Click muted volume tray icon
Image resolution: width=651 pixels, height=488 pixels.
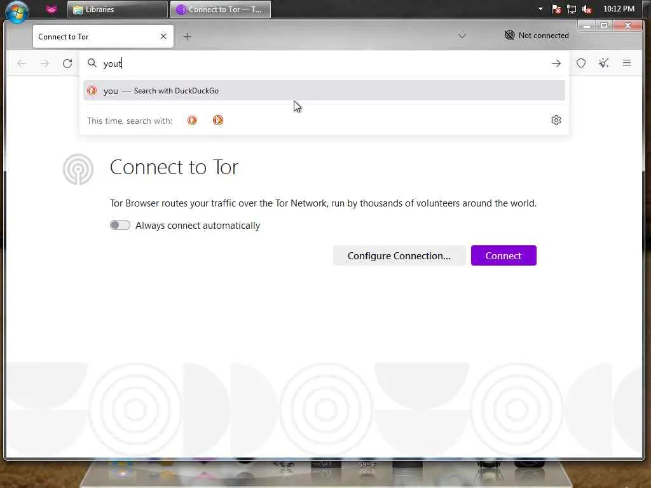coord(587,9)
